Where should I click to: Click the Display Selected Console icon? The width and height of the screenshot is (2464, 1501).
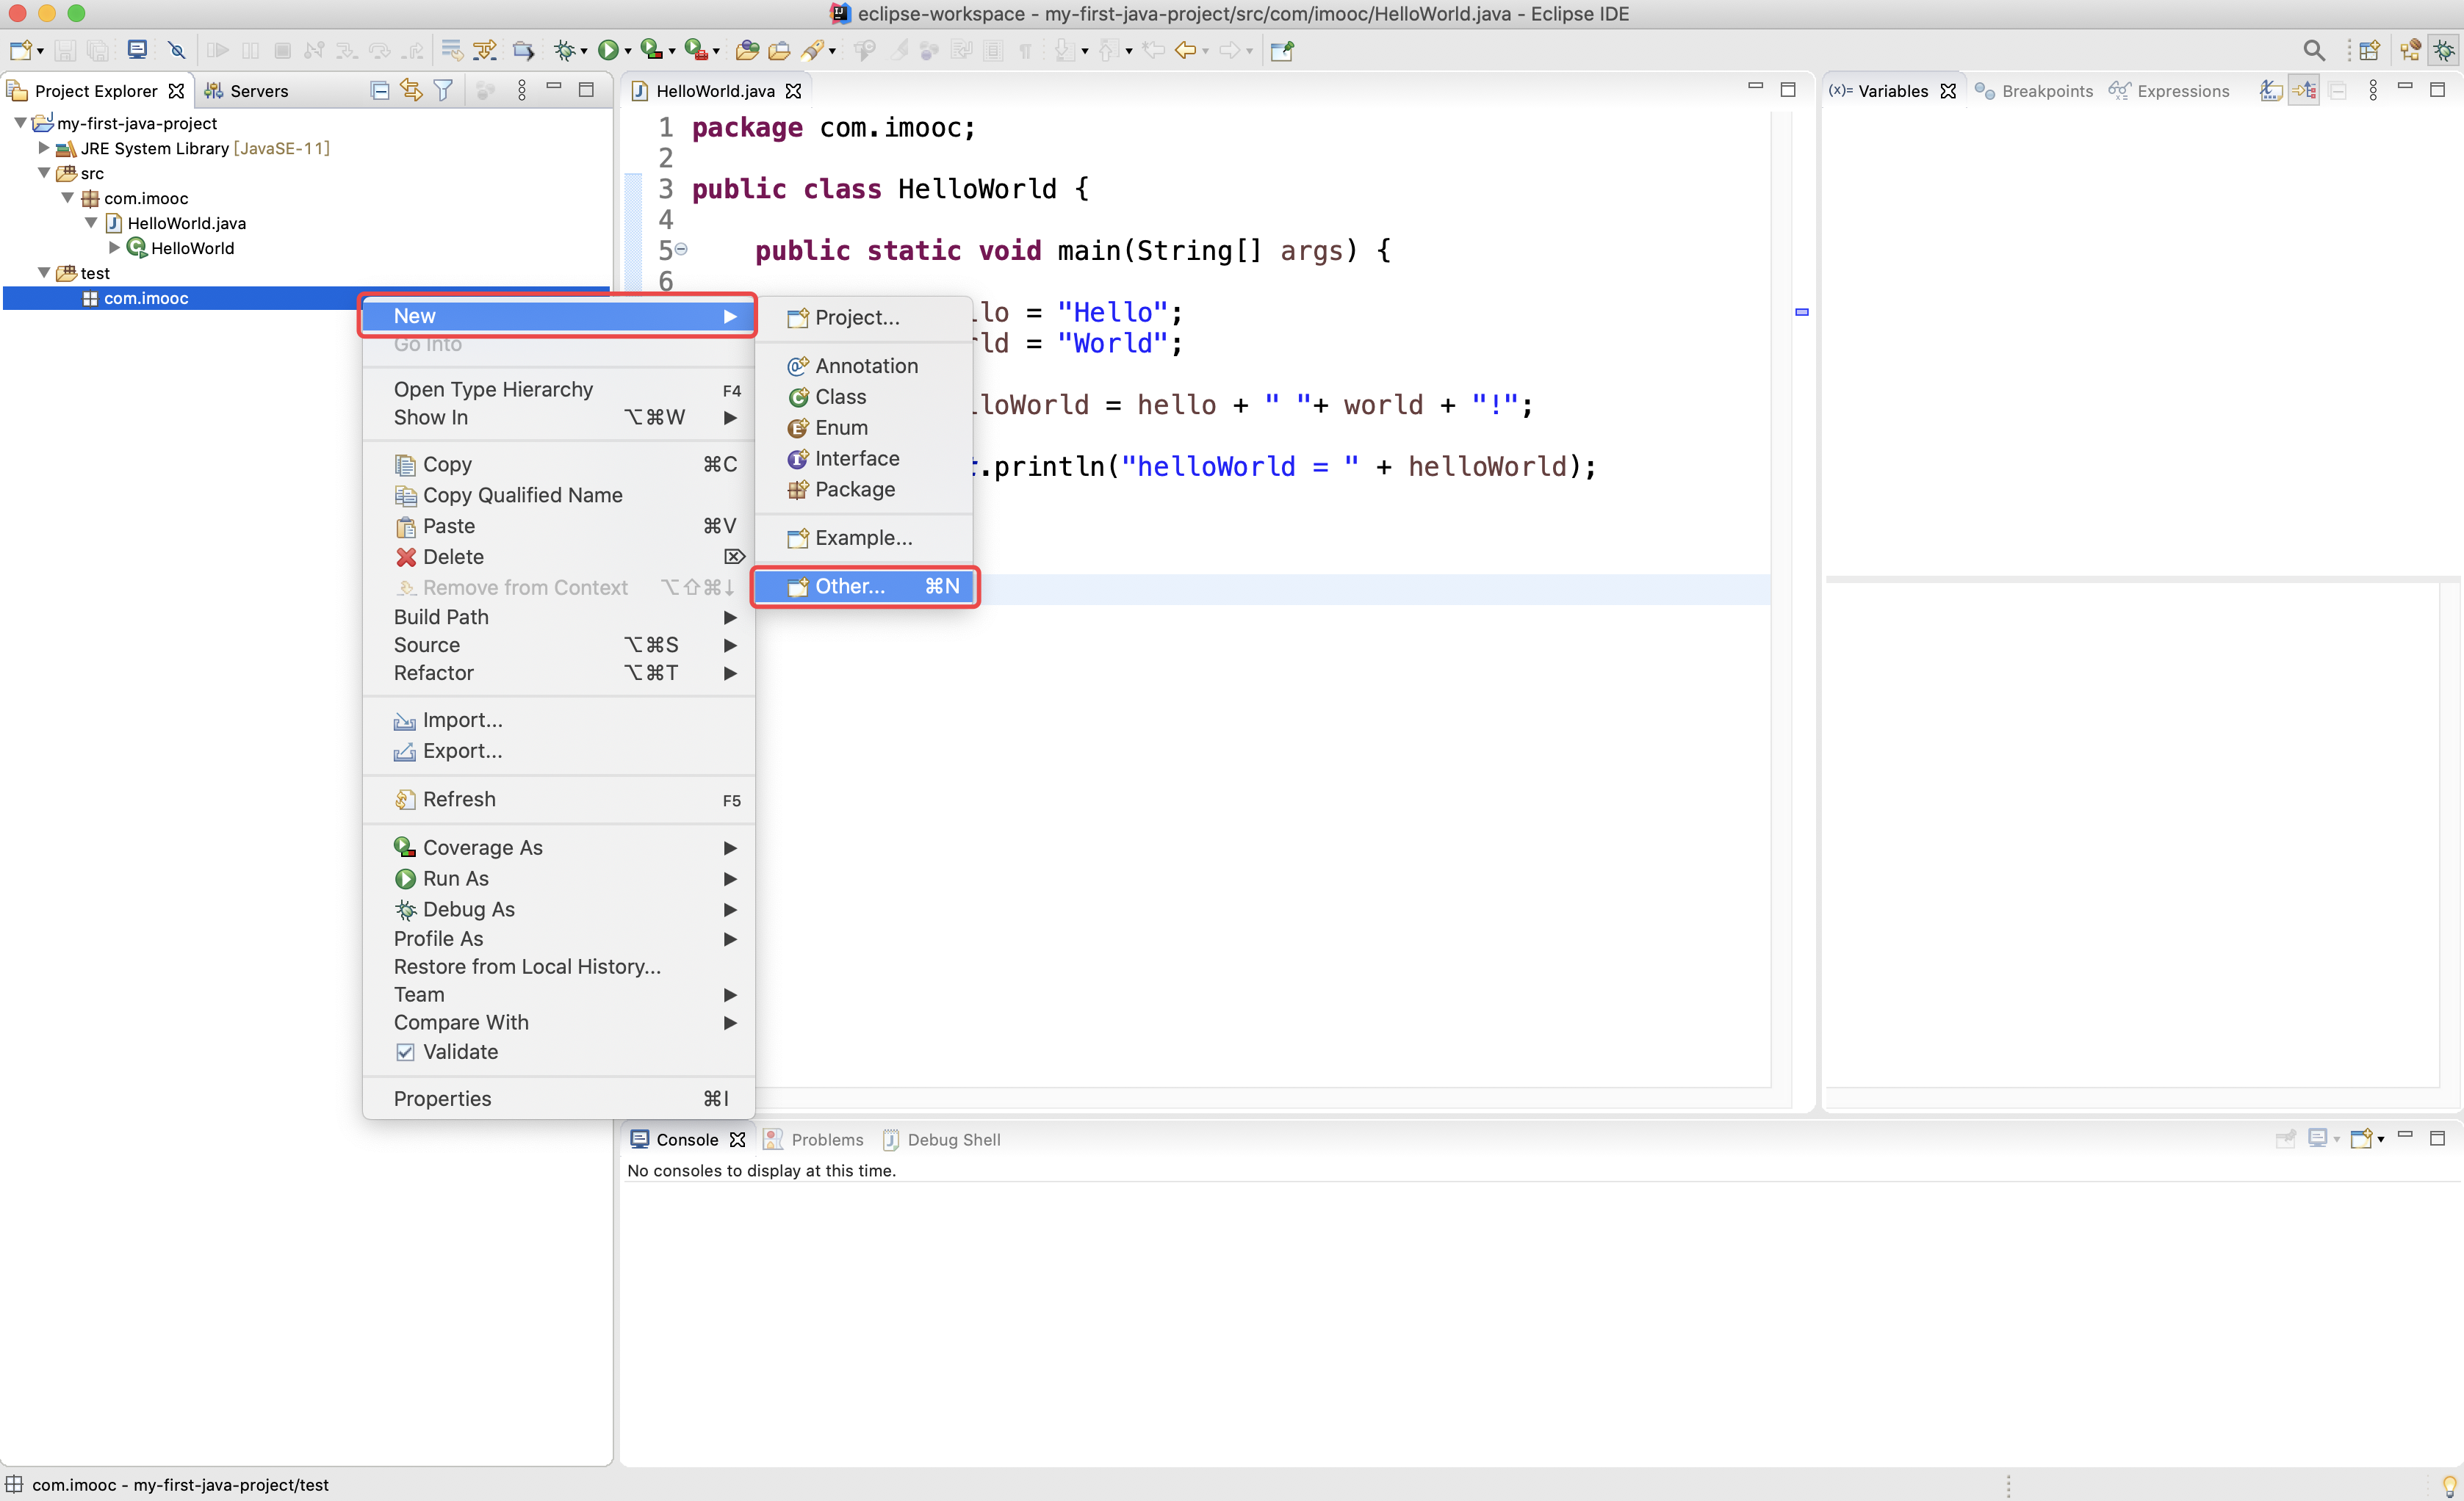coord(2317,1138)
